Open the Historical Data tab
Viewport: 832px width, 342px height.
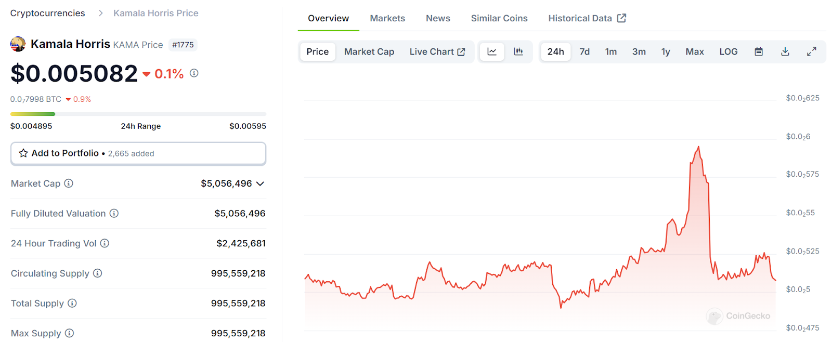coord(587,18)
